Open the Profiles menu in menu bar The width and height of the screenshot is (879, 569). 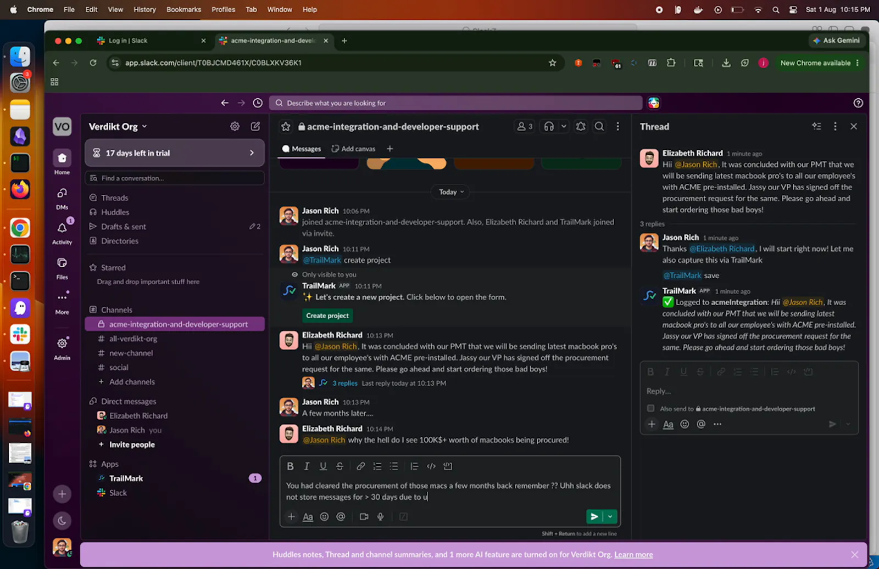pyautogui.click(x=223, y=9)
